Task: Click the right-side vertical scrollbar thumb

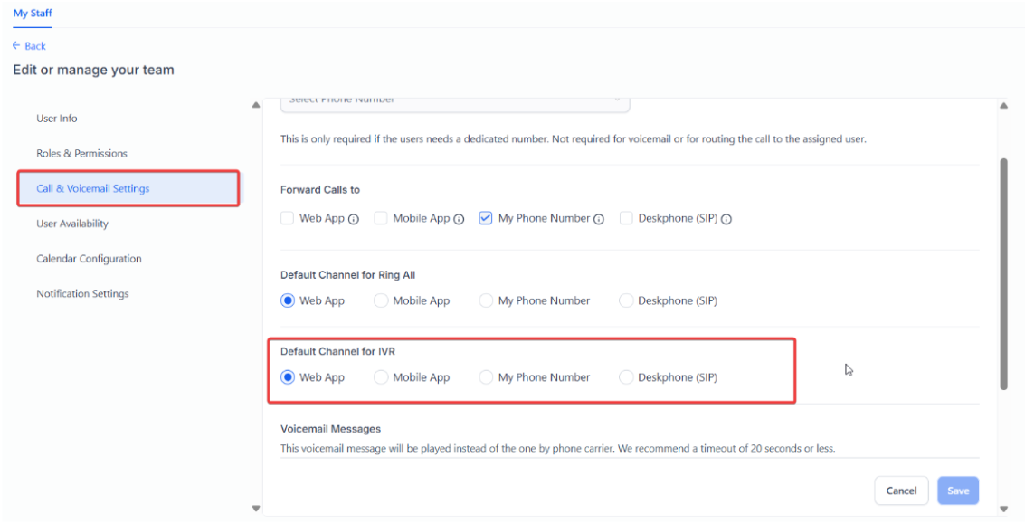Action: point(1003,272)
